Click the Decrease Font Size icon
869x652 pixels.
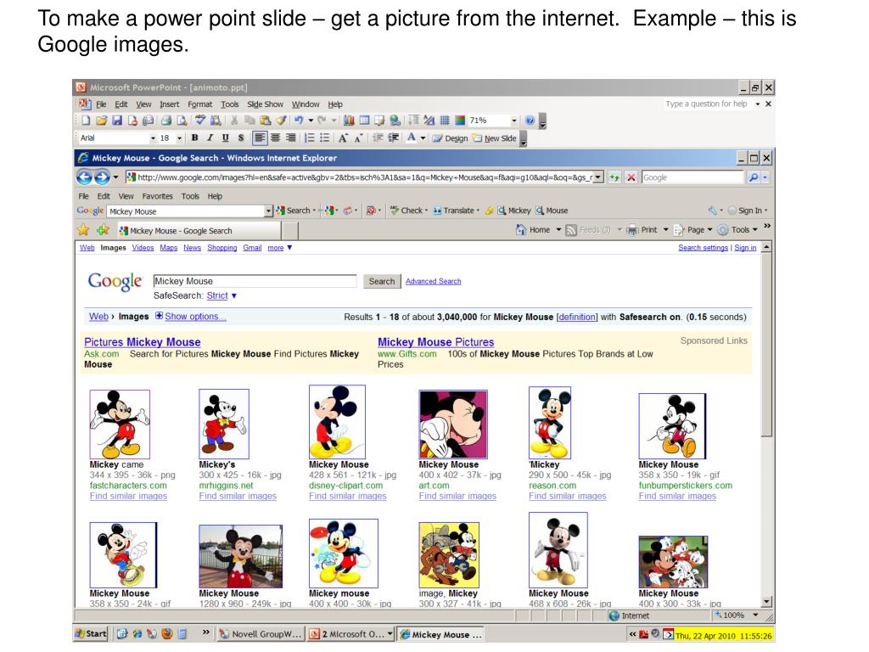pyautogui.click(x=359, y=138)
